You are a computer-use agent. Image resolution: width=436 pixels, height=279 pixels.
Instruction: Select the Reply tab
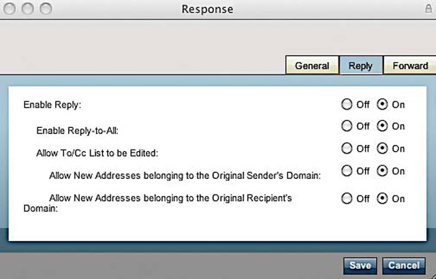pyautogui.click(x=360, y=65)
